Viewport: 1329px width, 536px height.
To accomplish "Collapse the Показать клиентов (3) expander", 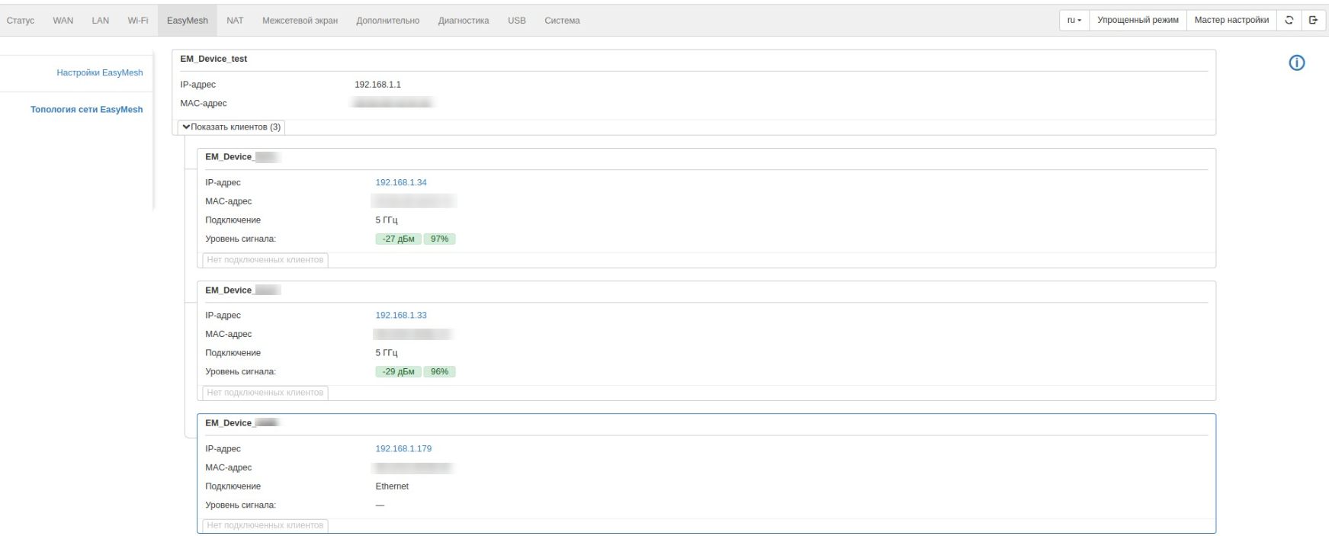I will (232, 127).
